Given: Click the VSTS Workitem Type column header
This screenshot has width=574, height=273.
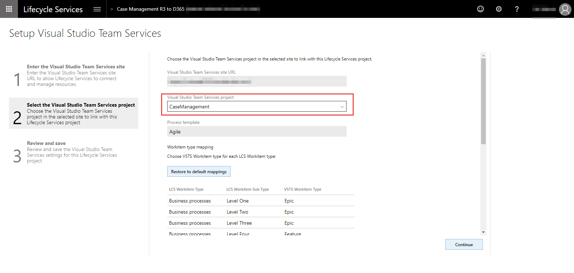Looking at the screenshot, I should pos(303,189).
